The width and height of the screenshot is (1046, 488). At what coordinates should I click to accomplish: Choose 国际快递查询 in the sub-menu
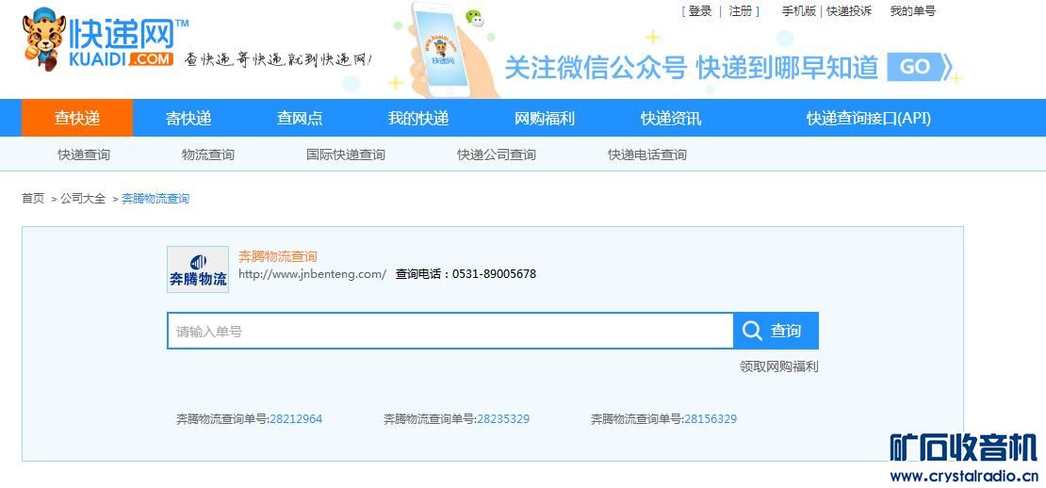(x=346, y=155)
